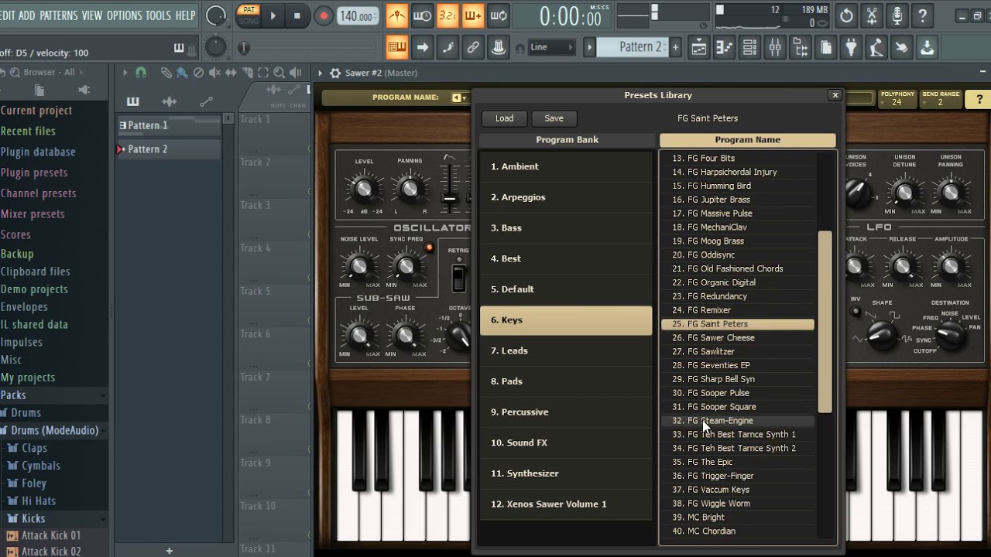
Task: Click the tempo field showing 140.000
Action: tap(356, 15)
